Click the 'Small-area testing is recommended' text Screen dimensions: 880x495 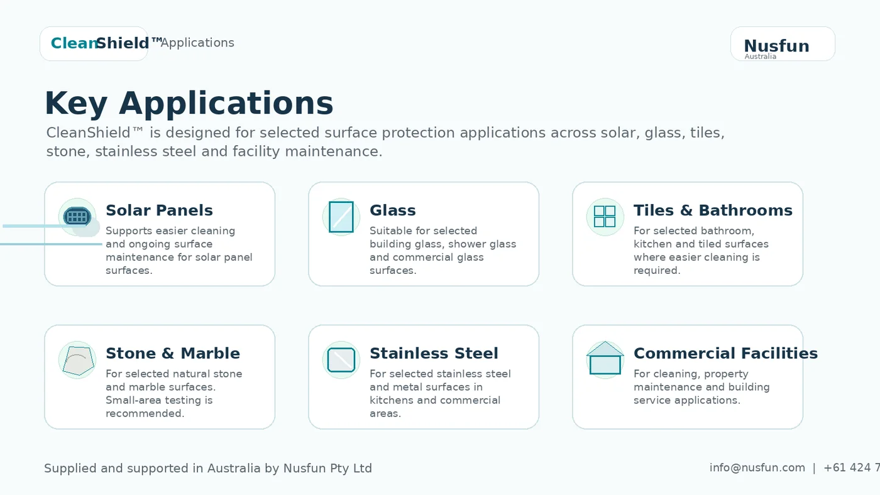pos(159,406)
